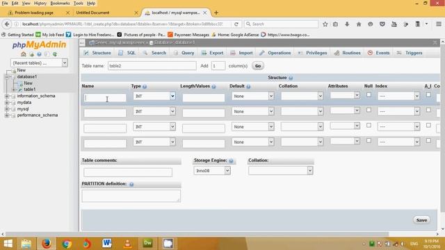
Task: Click the Pocket icon in toolbar
Action: (382, 24)
